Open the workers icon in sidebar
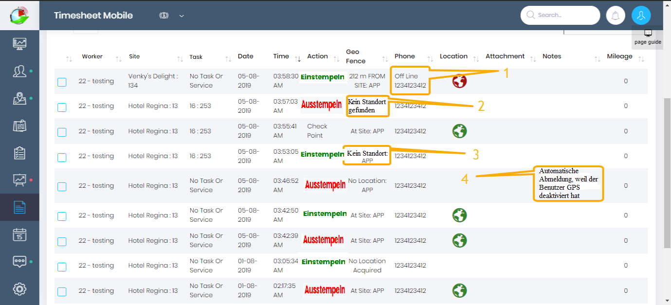This screenshot has height=305, width=671. (x=19, y=72)
